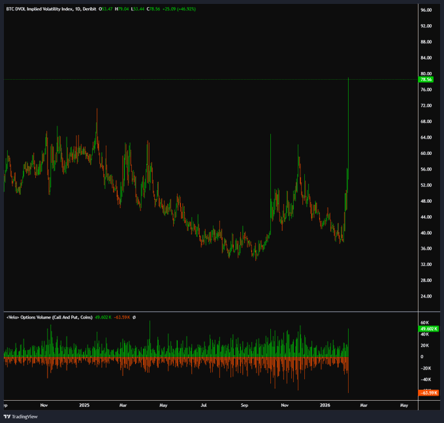This screenshot has height=423, width=444.
Task: Click the 60.00 level on price scale
Action: 425,153
